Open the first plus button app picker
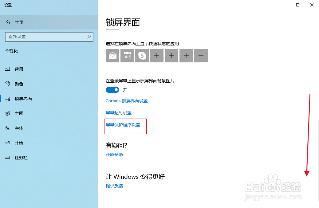Screen dimensions: 319x208 (156, 56)
